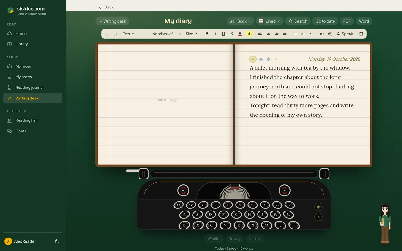The image size is (402, 251).
Task: Insert a bulleted list
Action: pos(295,34)
